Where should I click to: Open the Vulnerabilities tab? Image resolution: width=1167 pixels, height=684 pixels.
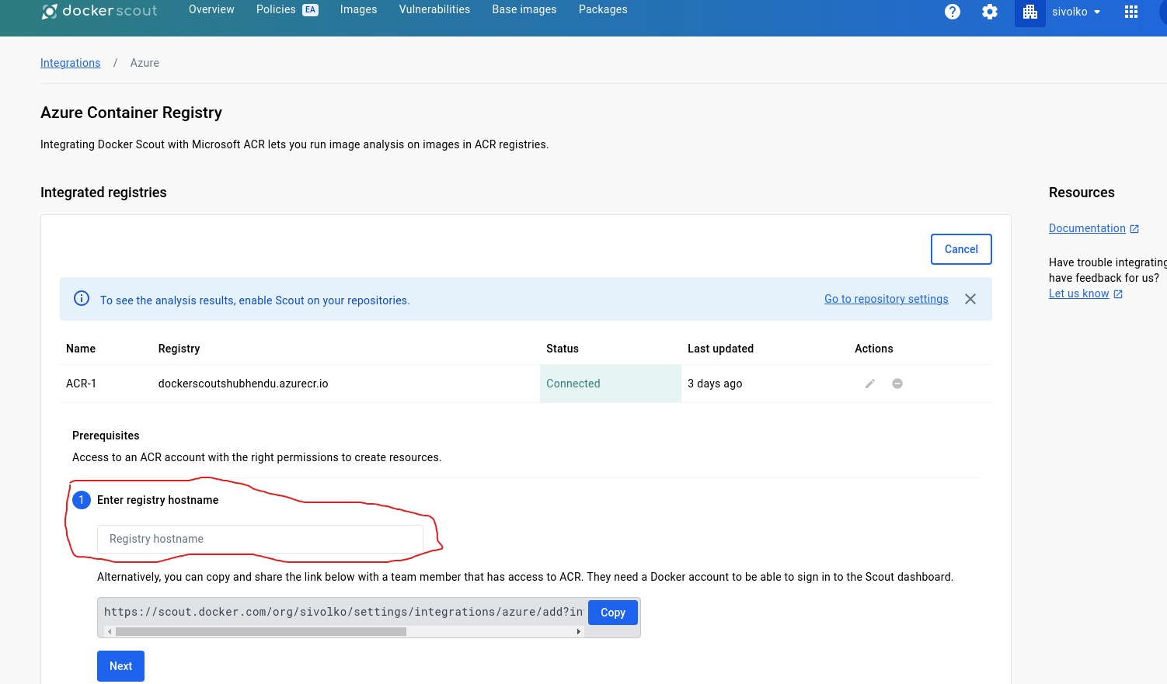[x=434, y=9]
